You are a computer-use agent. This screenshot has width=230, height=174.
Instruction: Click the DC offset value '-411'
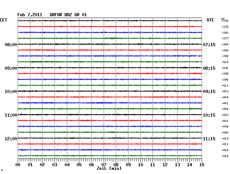click(225, 144)
